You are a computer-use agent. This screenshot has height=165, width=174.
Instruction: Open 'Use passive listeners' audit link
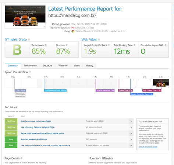(45, 145)
